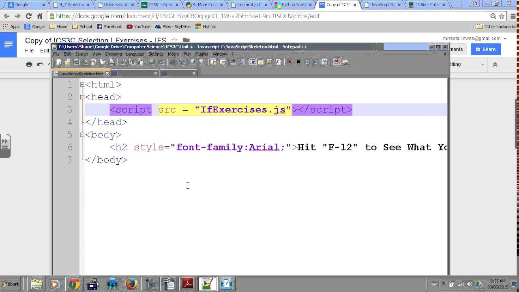Screen dimensions: 519x292
Task: Open the Notepad++ Plugins menu
Action: point(202,54)
